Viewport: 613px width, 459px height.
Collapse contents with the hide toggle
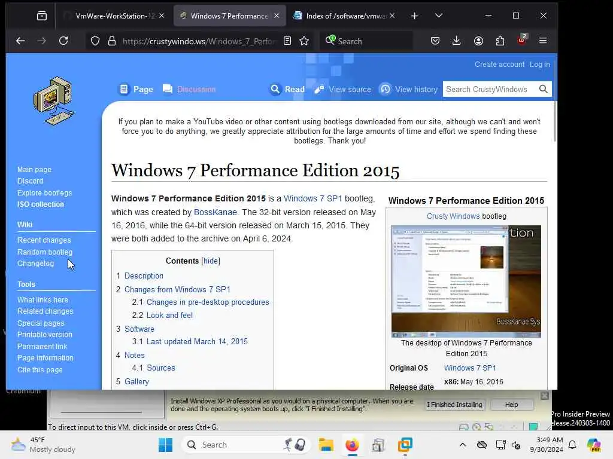click(211, 261)
